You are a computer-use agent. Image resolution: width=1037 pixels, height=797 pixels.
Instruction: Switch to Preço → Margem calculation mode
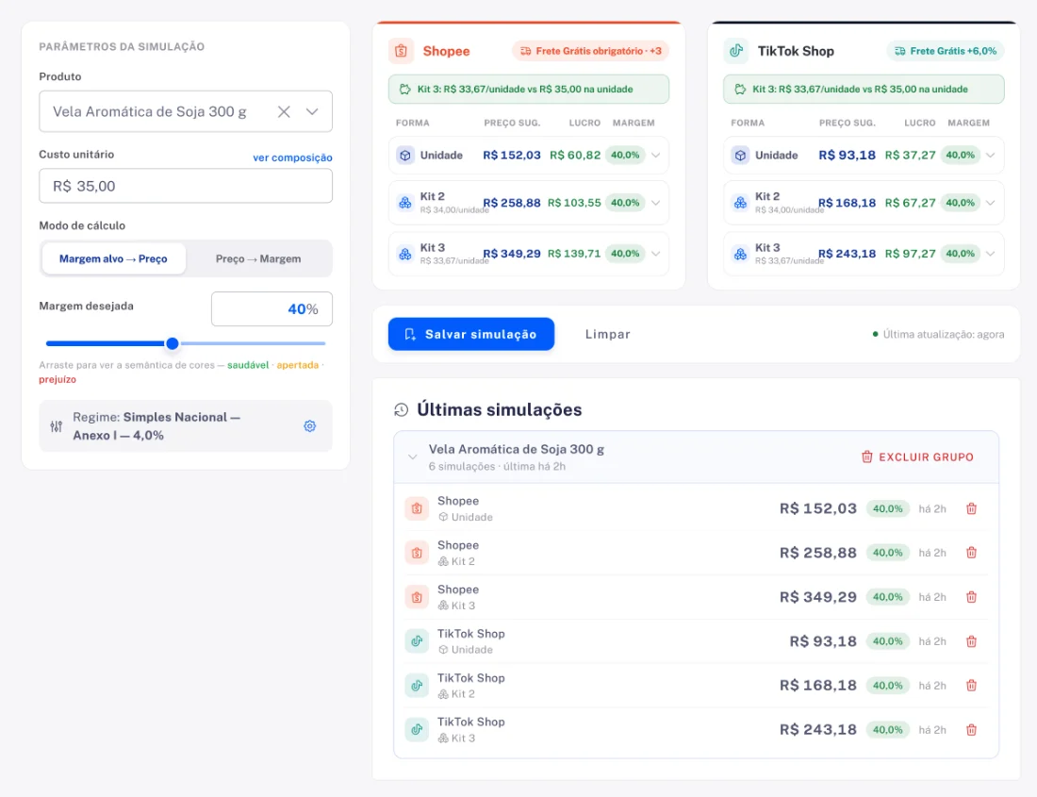point(258,258)
